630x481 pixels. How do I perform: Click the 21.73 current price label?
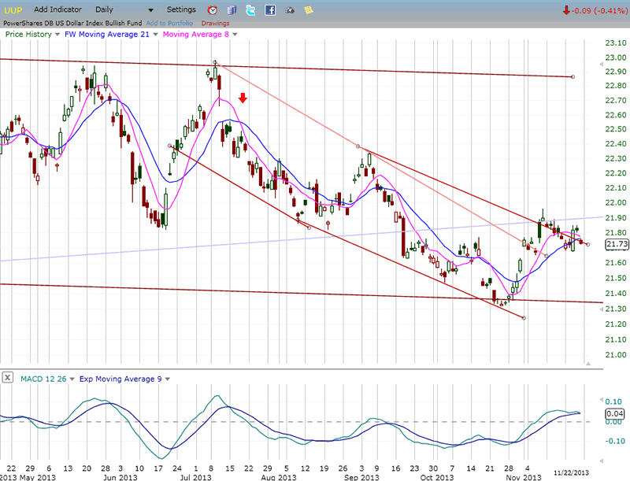click(x=616, y=245)
